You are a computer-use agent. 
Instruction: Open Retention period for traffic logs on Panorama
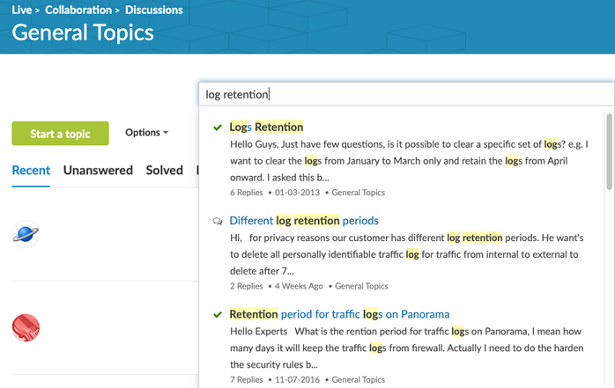(339, 314)
